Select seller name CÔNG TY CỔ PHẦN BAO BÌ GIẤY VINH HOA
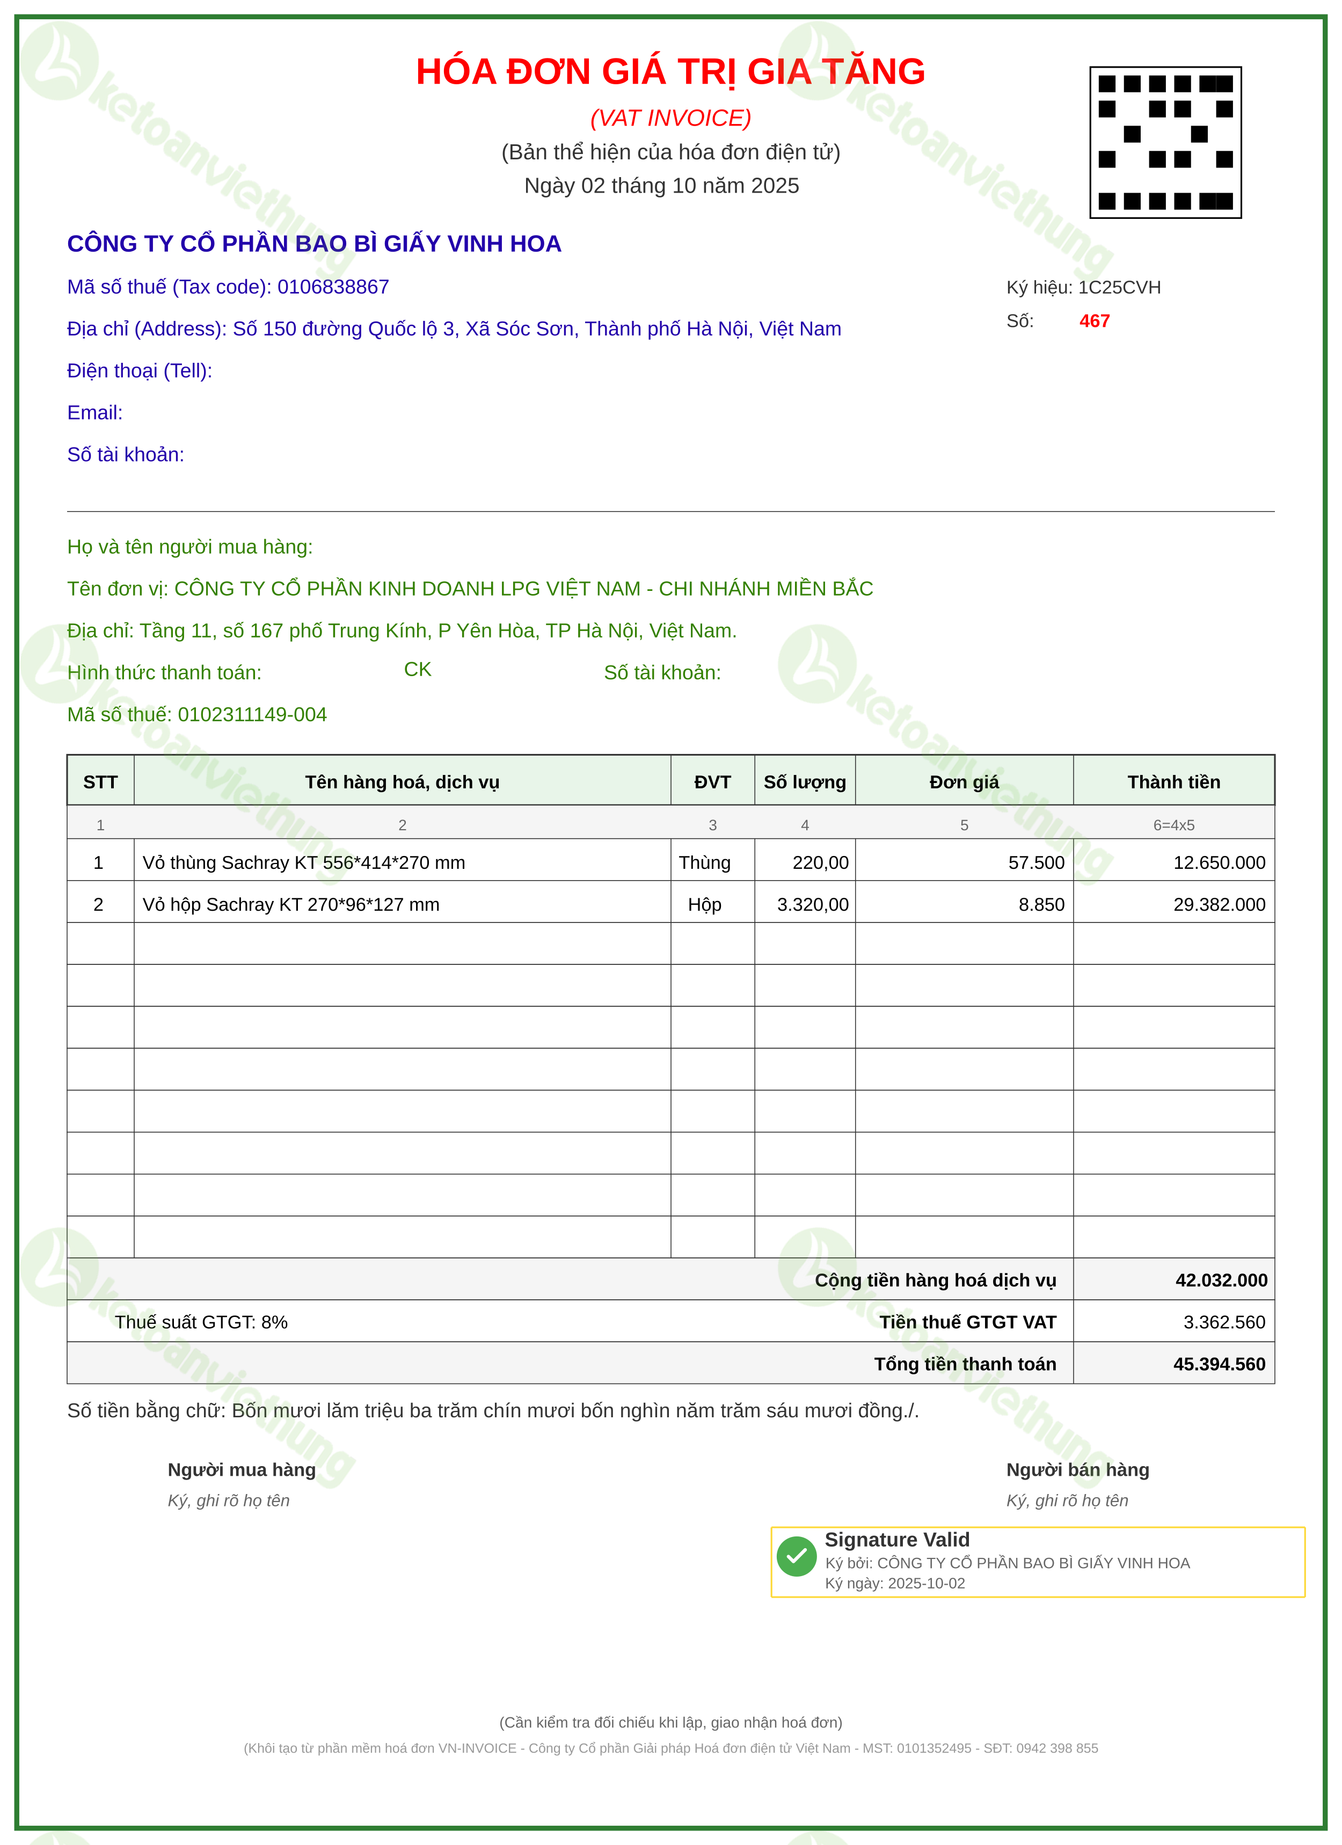Screen dimensions: 1342x1845 click(314, 244)
